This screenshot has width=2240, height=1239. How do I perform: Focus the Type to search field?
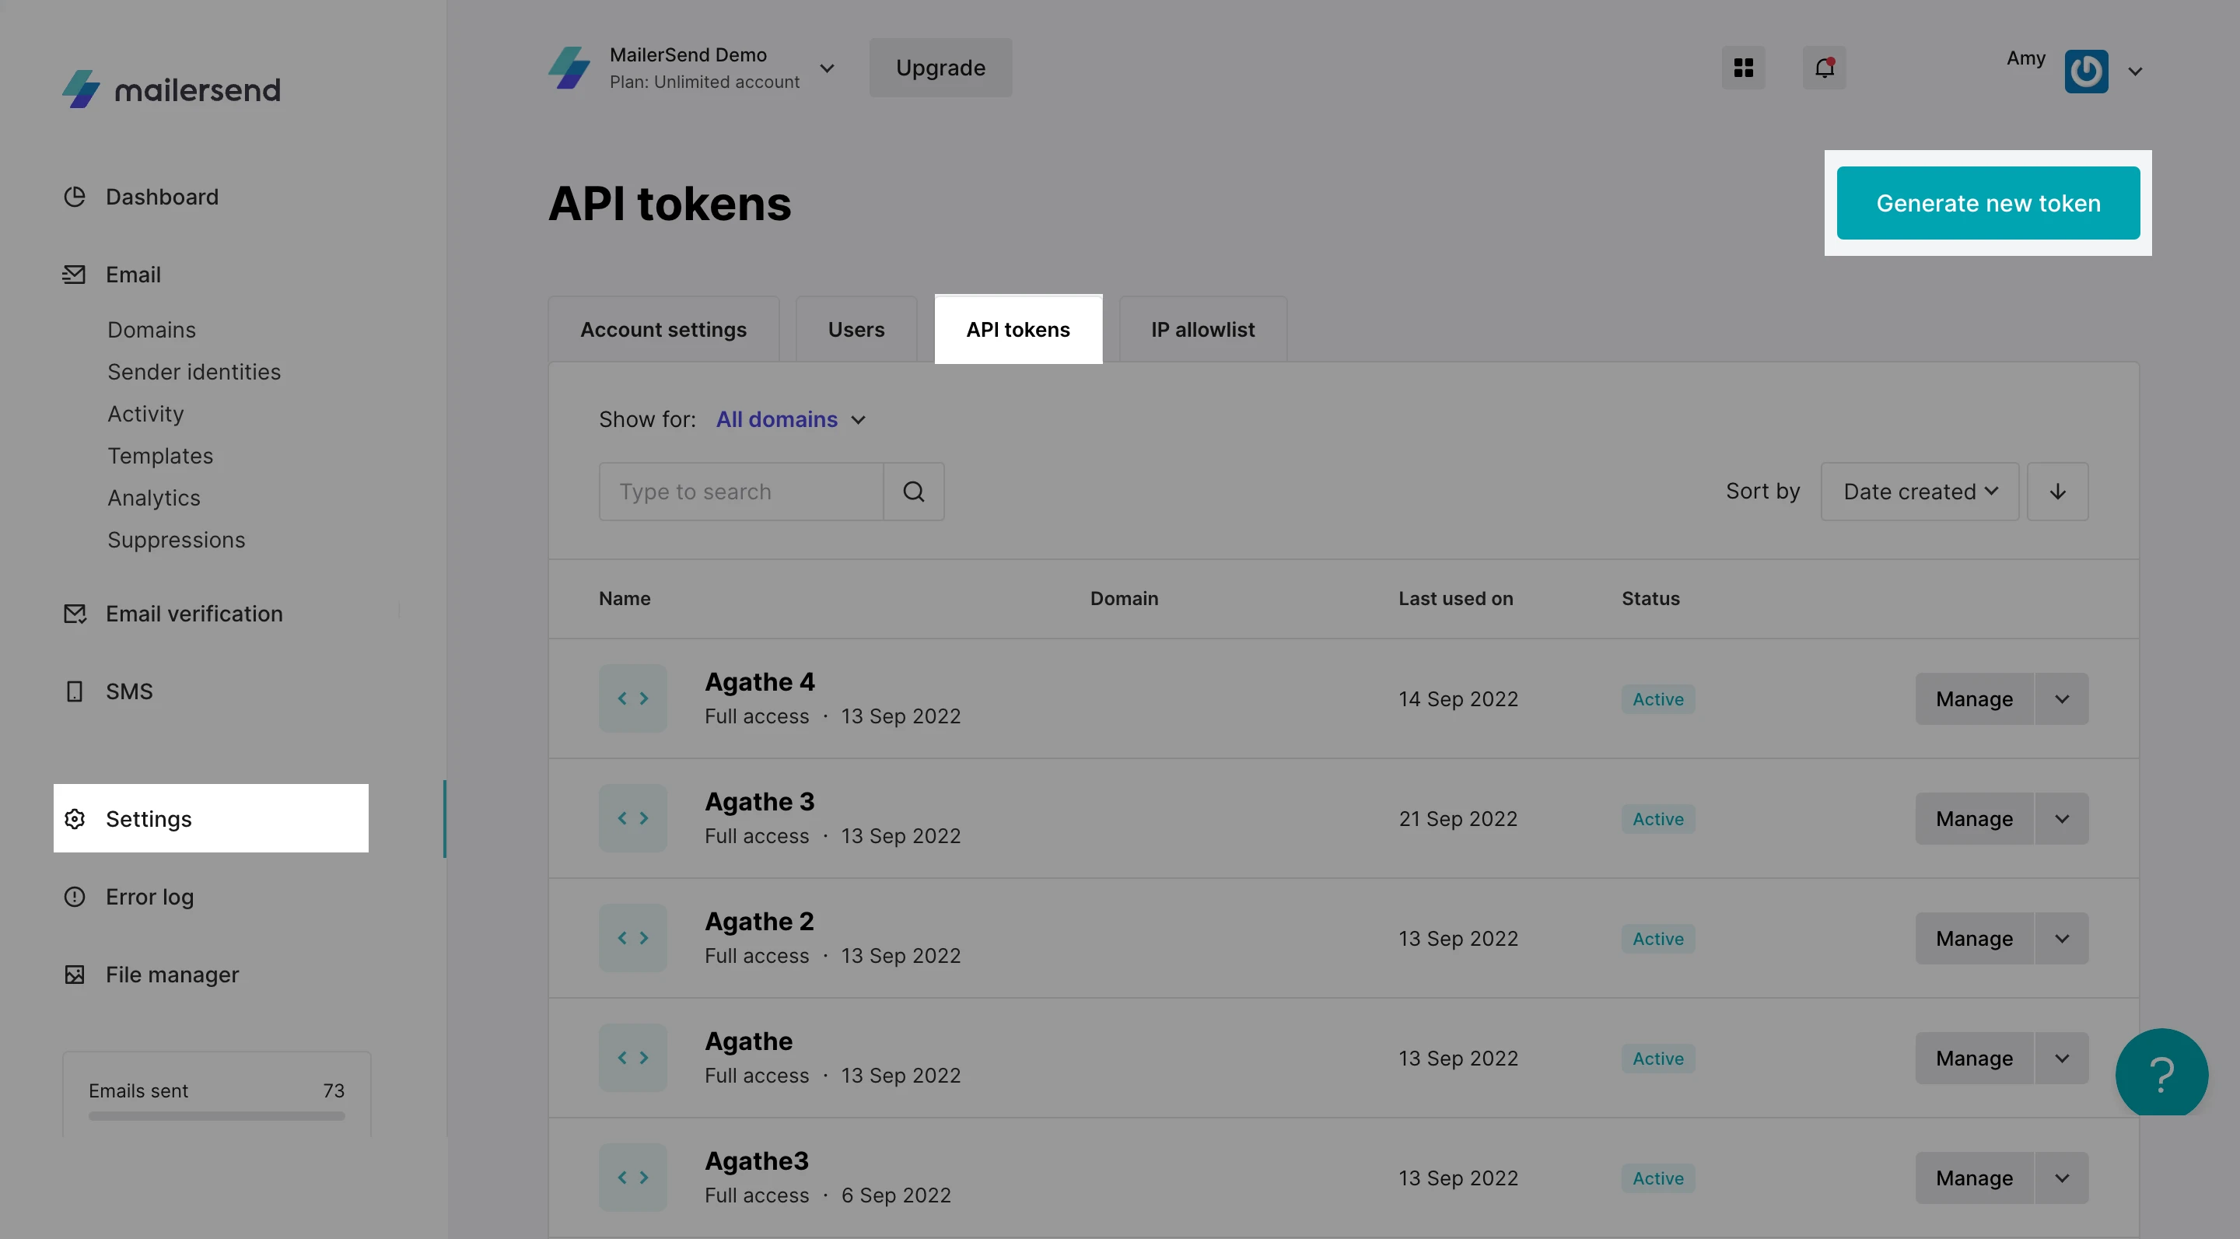[x=741, y=492]
